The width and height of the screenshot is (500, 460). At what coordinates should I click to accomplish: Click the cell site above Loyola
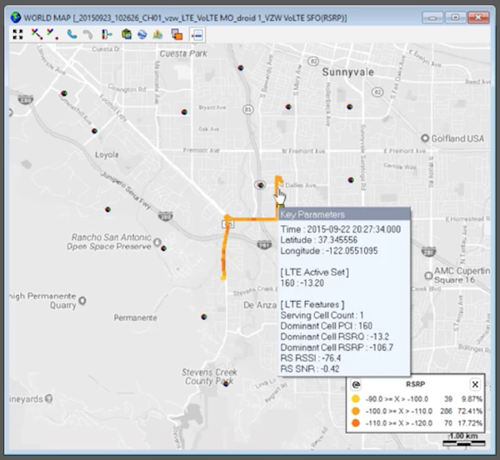[x=94, y=131]
